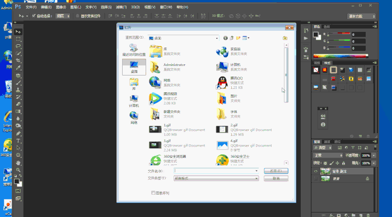The width and height of the screenshot is (392, 217).
Task: Open the 查找范围 location dropdown
Action: 217,38
